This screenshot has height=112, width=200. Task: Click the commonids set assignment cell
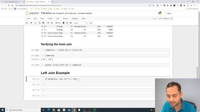[105, 50]
